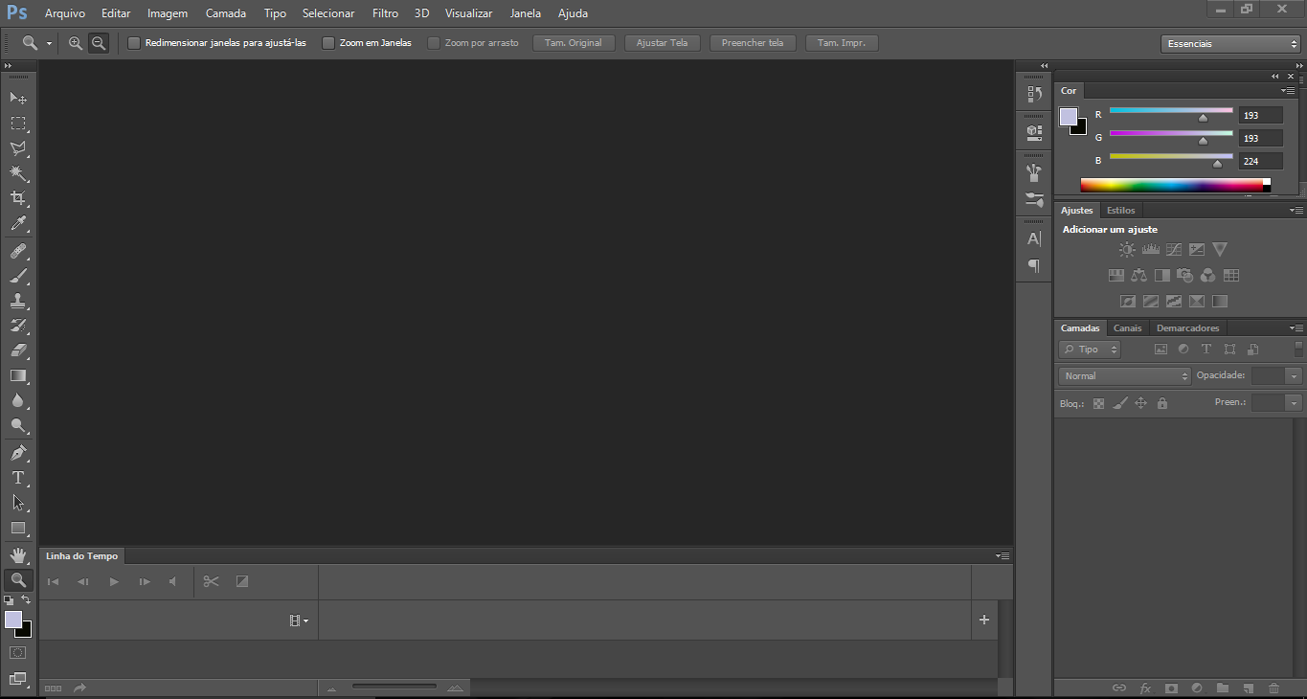Screen dimensions: 1307x699
Task: Select the History Brush tool
Action: pyautogui.click(x=18, y=326)
